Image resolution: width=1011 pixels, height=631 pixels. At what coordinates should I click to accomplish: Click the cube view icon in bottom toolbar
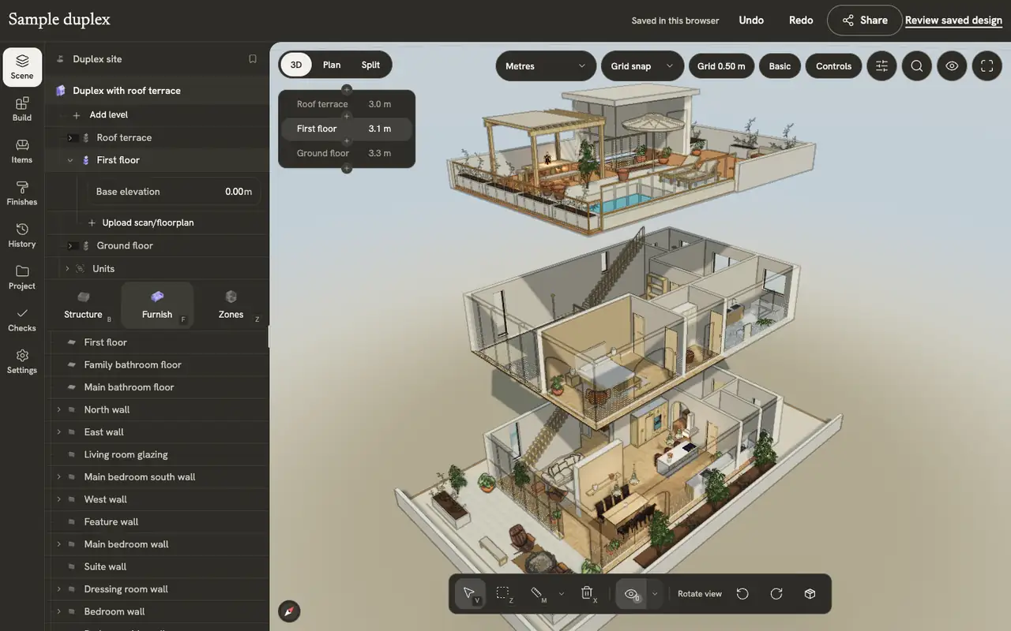[810, 594]
